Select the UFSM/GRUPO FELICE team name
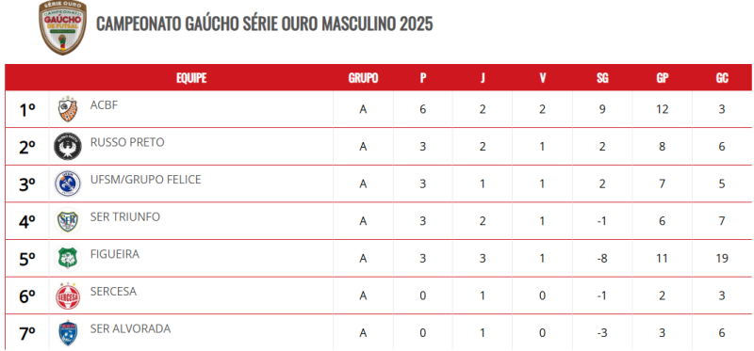The image size is (754, 351). [146, 180]
